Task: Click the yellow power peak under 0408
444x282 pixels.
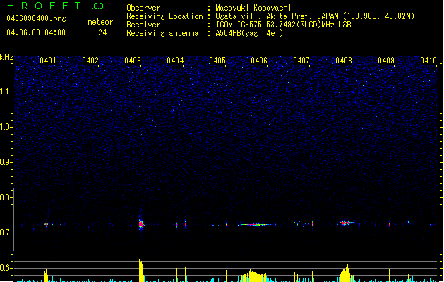Action: click(x=345, y=273)
